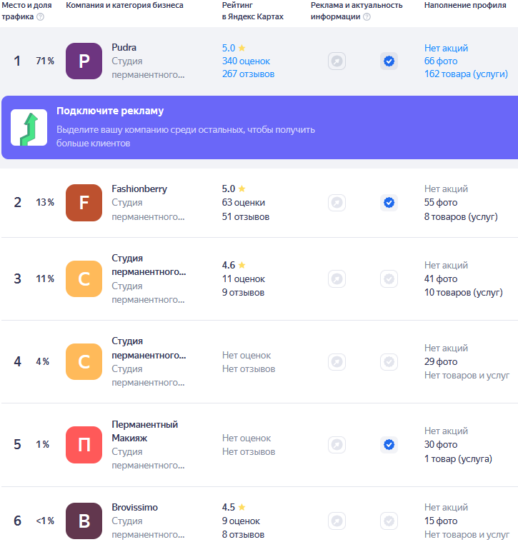Click the grey verification badge in Brovissimo row
Screen dimensions: 518x557
(x=389, y=521)
